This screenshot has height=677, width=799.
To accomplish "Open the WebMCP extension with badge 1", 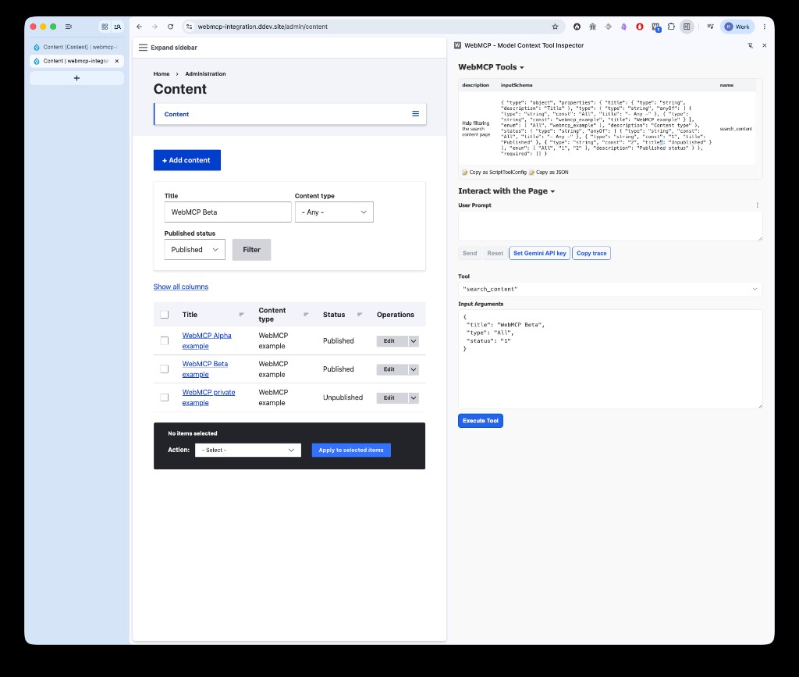I will [655, 27].
